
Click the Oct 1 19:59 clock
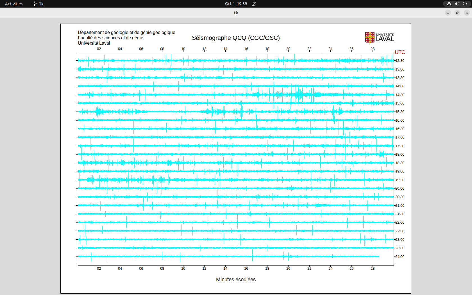pyautogui.click(x=236, y=4)
